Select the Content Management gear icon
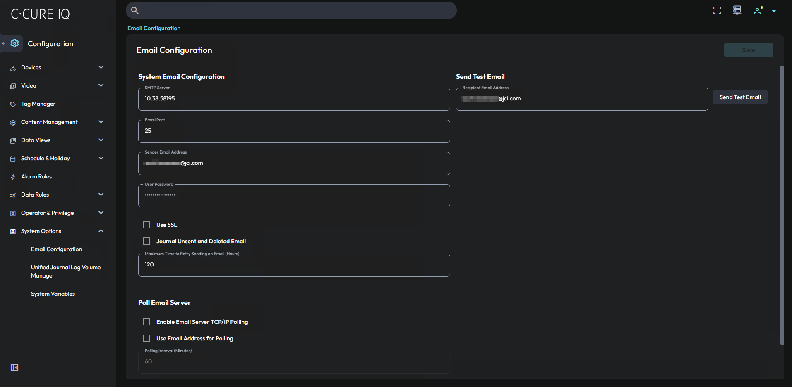 (13, 122)
